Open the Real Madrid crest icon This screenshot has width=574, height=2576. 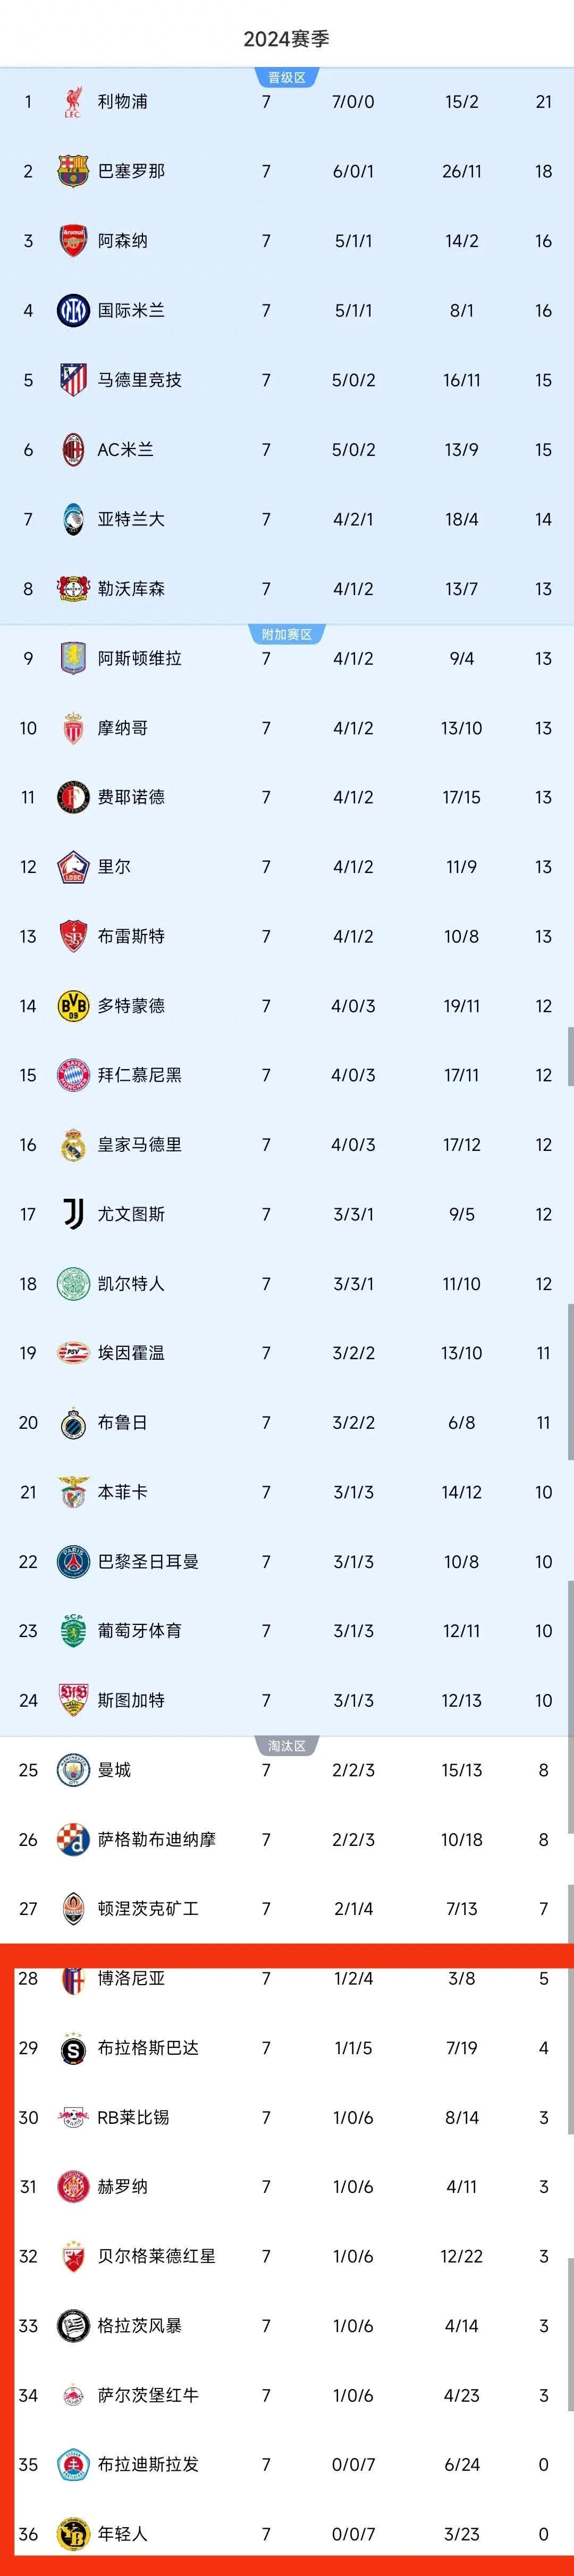pos(73,1145)
